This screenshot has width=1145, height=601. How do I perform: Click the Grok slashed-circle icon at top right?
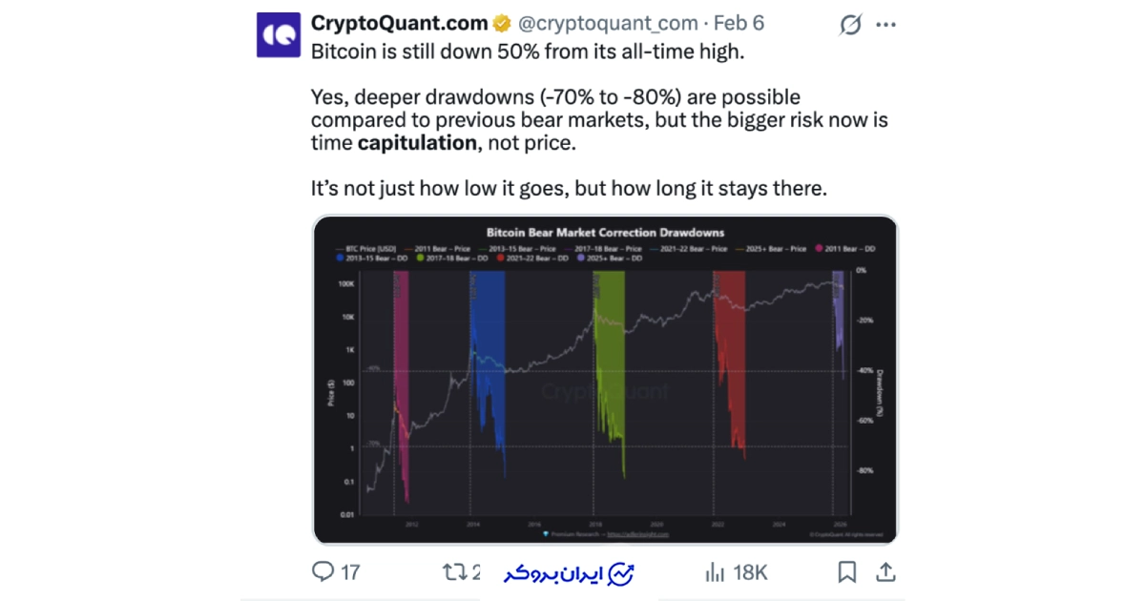(x=850, y=26)
